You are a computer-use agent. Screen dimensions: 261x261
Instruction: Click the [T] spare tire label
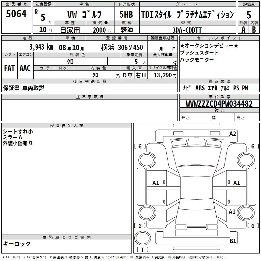pyautogui.click(x=143, y=250)
